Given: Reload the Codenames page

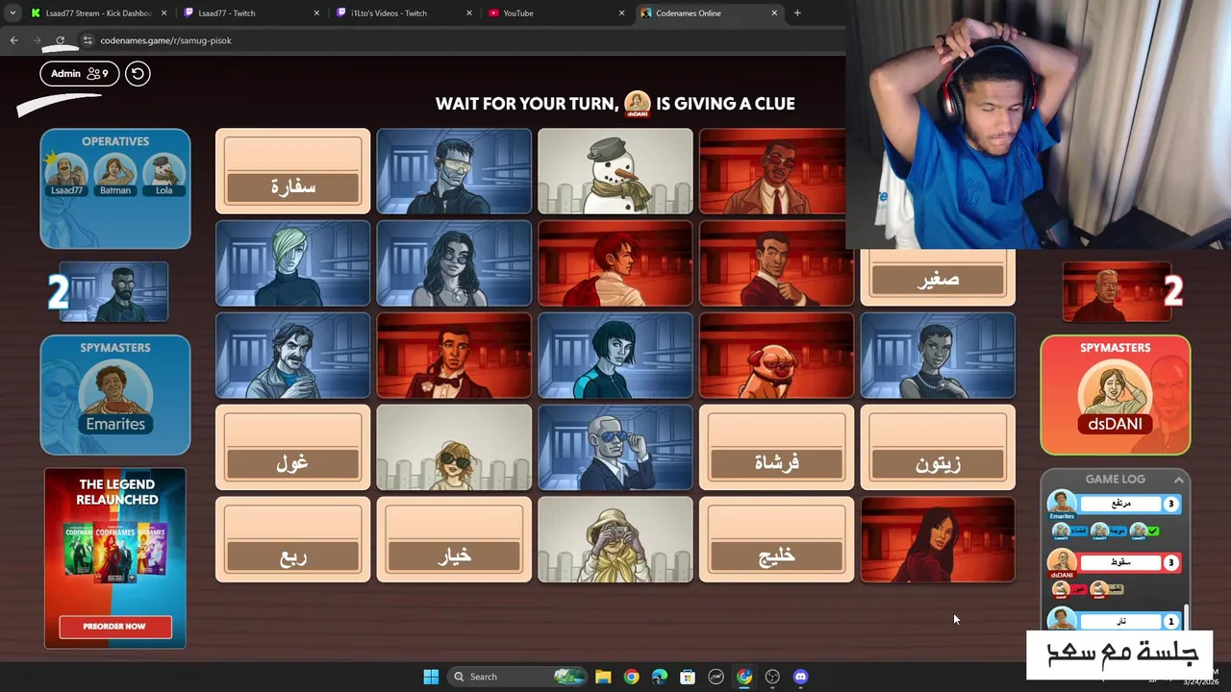Looking at the screenshot, I should [x=60, y=40].
